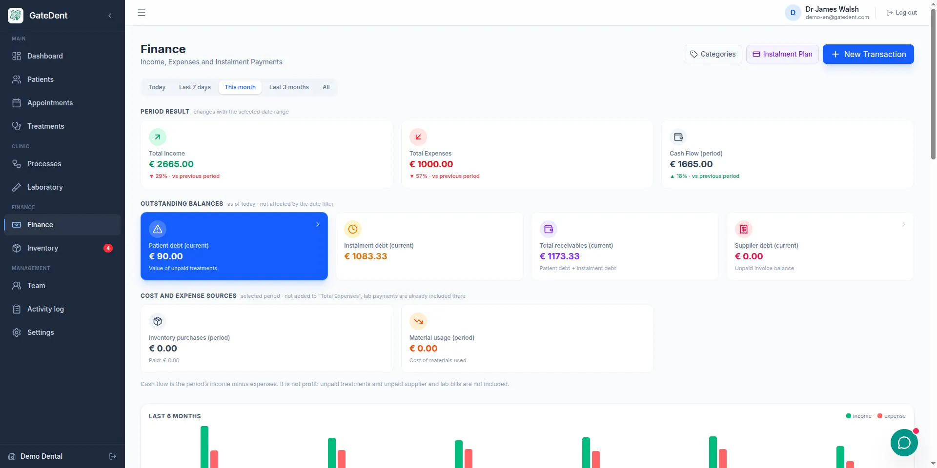Click the Demo Dental building icon
937x468 pixels.
[x=12, y=456]
